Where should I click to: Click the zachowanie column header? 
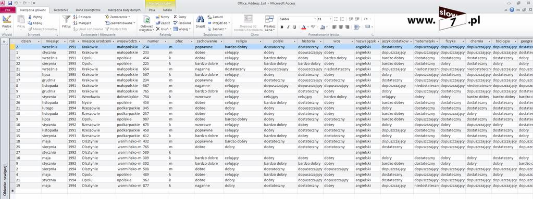(208, 41)
